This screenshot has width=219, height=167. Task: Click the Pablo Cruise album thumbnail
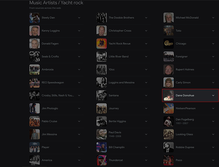click(x=34, y=121)
